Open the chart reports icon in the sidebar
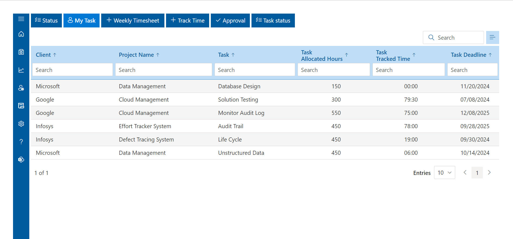The width and height of the screenshot is (513, 239). (x=21, y=70)
